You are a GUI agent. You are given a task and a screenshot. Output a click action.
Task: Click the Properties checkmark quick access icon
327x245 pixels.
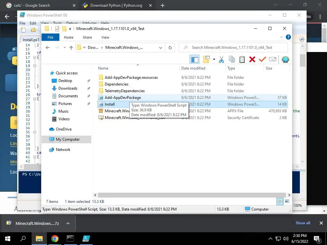(x=57, y=29)
